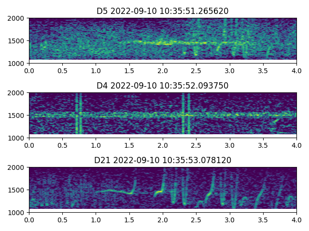Click the 1.5 x-axis tick under D21 plot
The height and width of the screenshot is (231, 309).
pos(129,219)
